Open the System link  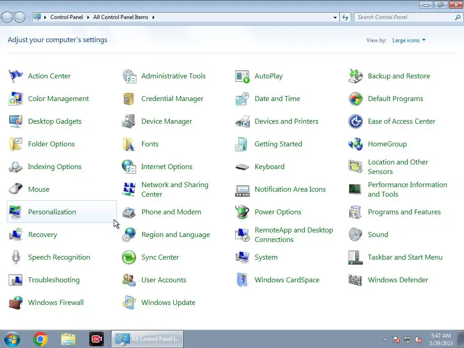pyautogui.click(x=266, y=257)
